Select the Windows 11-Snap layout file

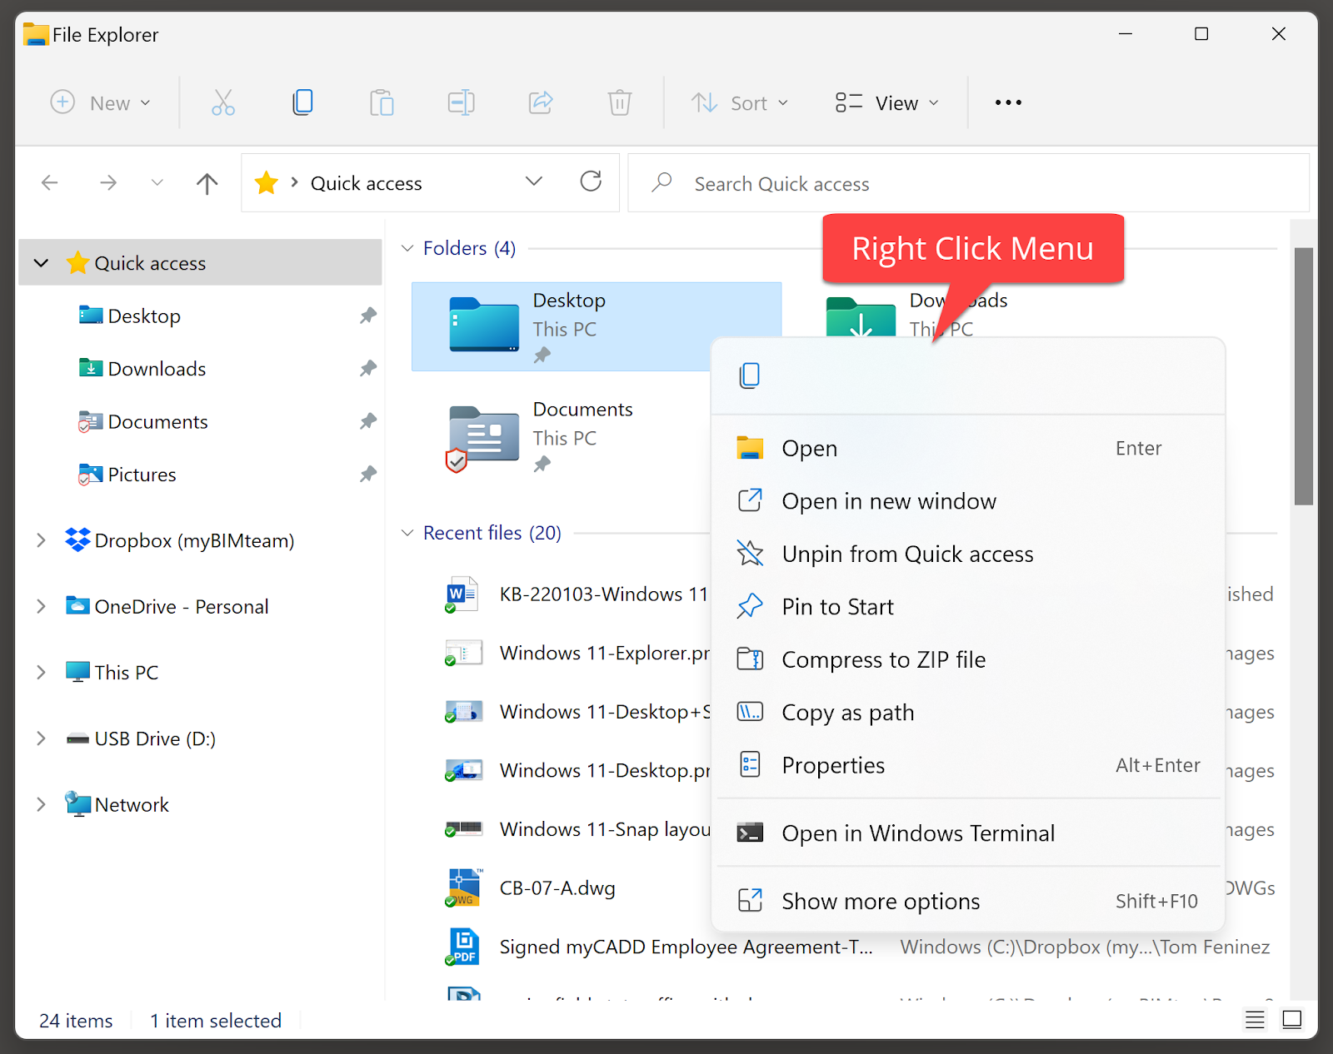pyautogui.click(x=605, y=829)
